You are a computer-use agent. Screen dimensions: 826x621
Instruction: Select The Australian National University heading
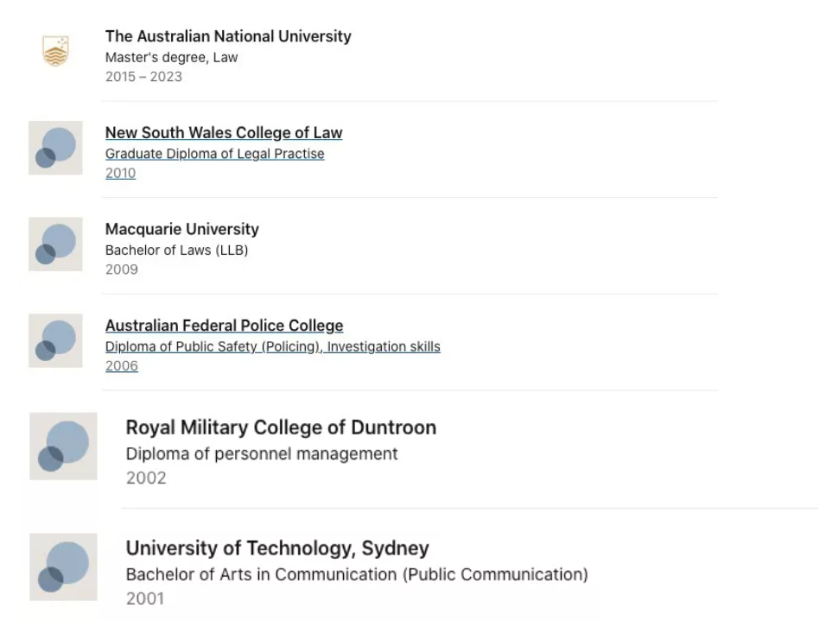click(228, 36)
